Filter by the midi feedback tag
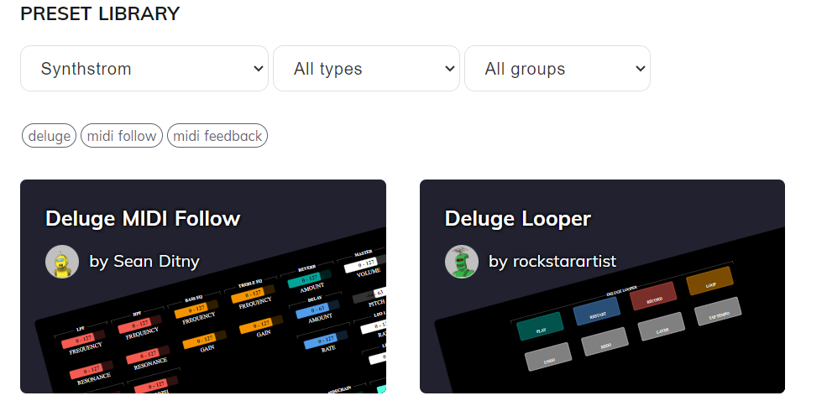Screen dimensions: 827x406 point(217,136)
